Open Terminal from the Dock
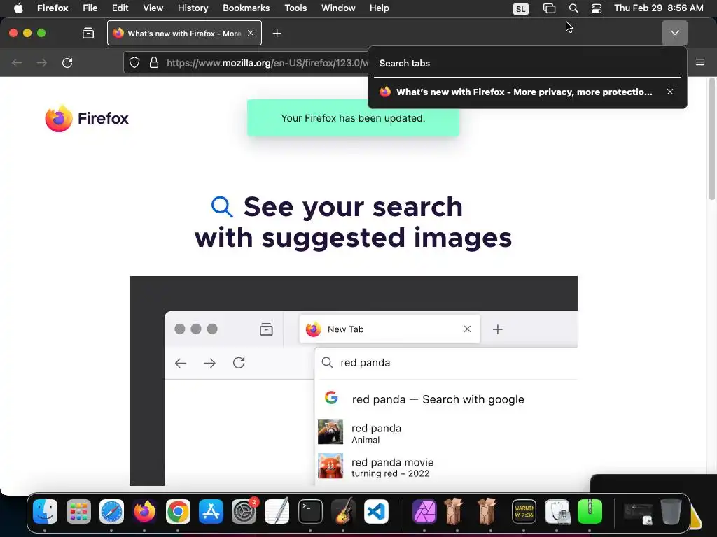The image size is (717, 537). tap(310, 511)
